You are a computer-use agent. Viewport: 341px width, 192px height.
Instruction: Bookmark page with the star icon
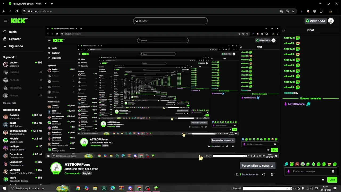(x=293, y=11)
